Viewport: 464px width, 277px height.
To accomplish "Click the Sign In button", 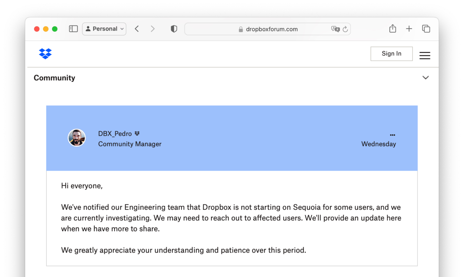I will coord(391,54).
